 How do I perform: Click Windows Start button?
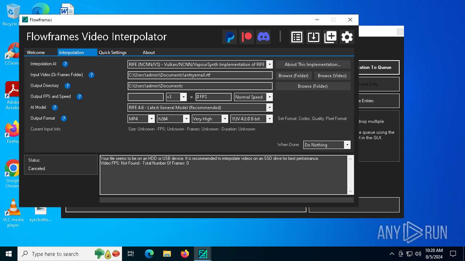[9, 254]
